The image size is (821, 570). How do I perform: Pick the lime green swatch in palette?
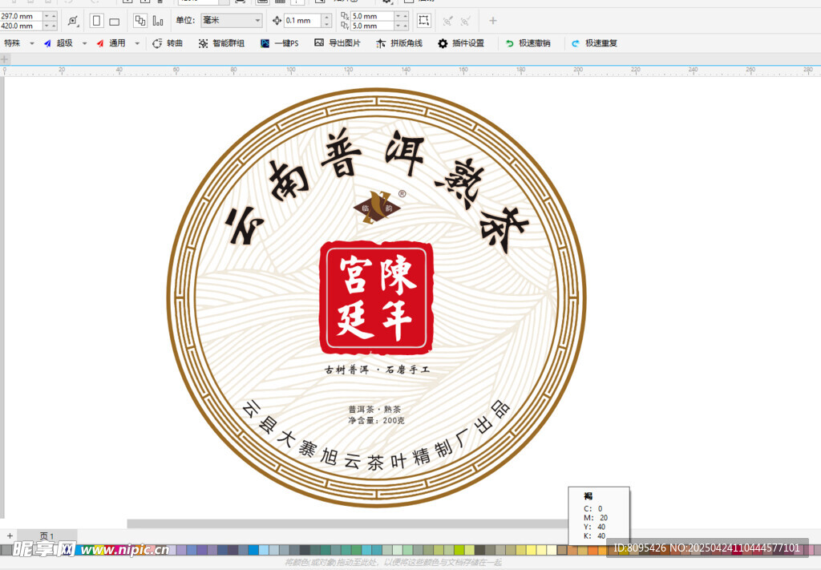pos(459,550)
